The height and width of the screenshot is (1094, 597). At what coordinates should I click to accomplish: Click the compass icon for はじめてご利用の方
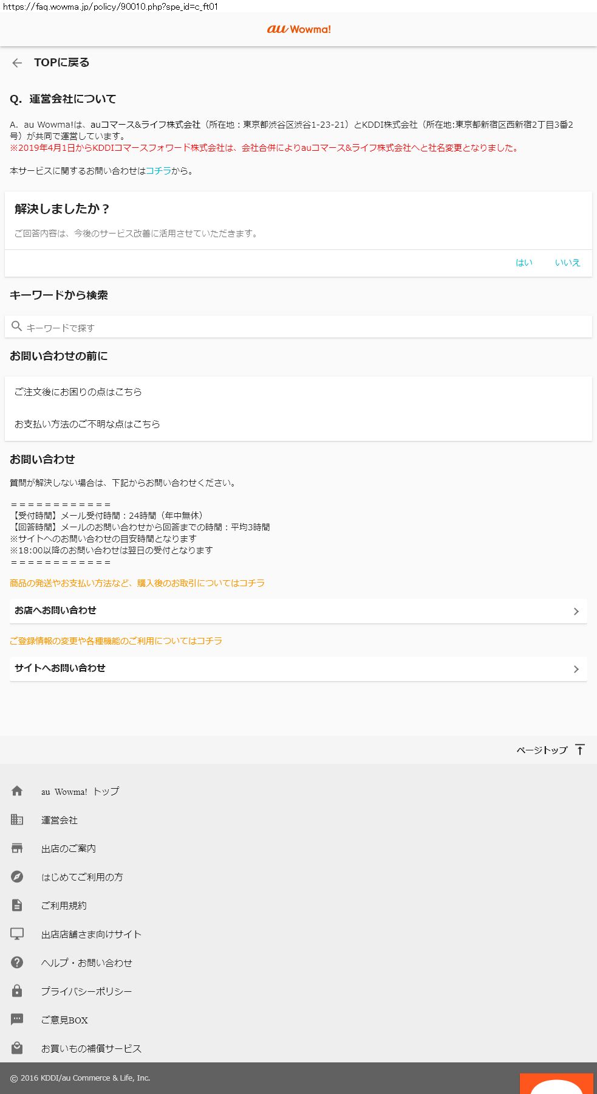[17, 877]
